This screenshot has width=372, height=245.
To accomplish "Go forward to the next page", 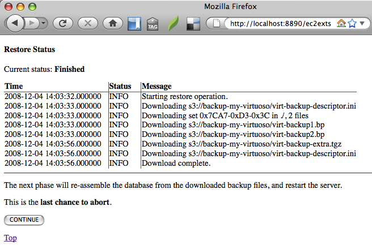I will tap(32, 23).
